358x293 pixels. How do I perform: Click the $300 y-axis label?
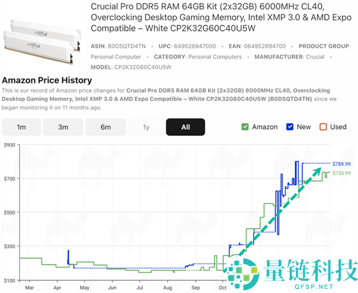[x=10, y=247]
